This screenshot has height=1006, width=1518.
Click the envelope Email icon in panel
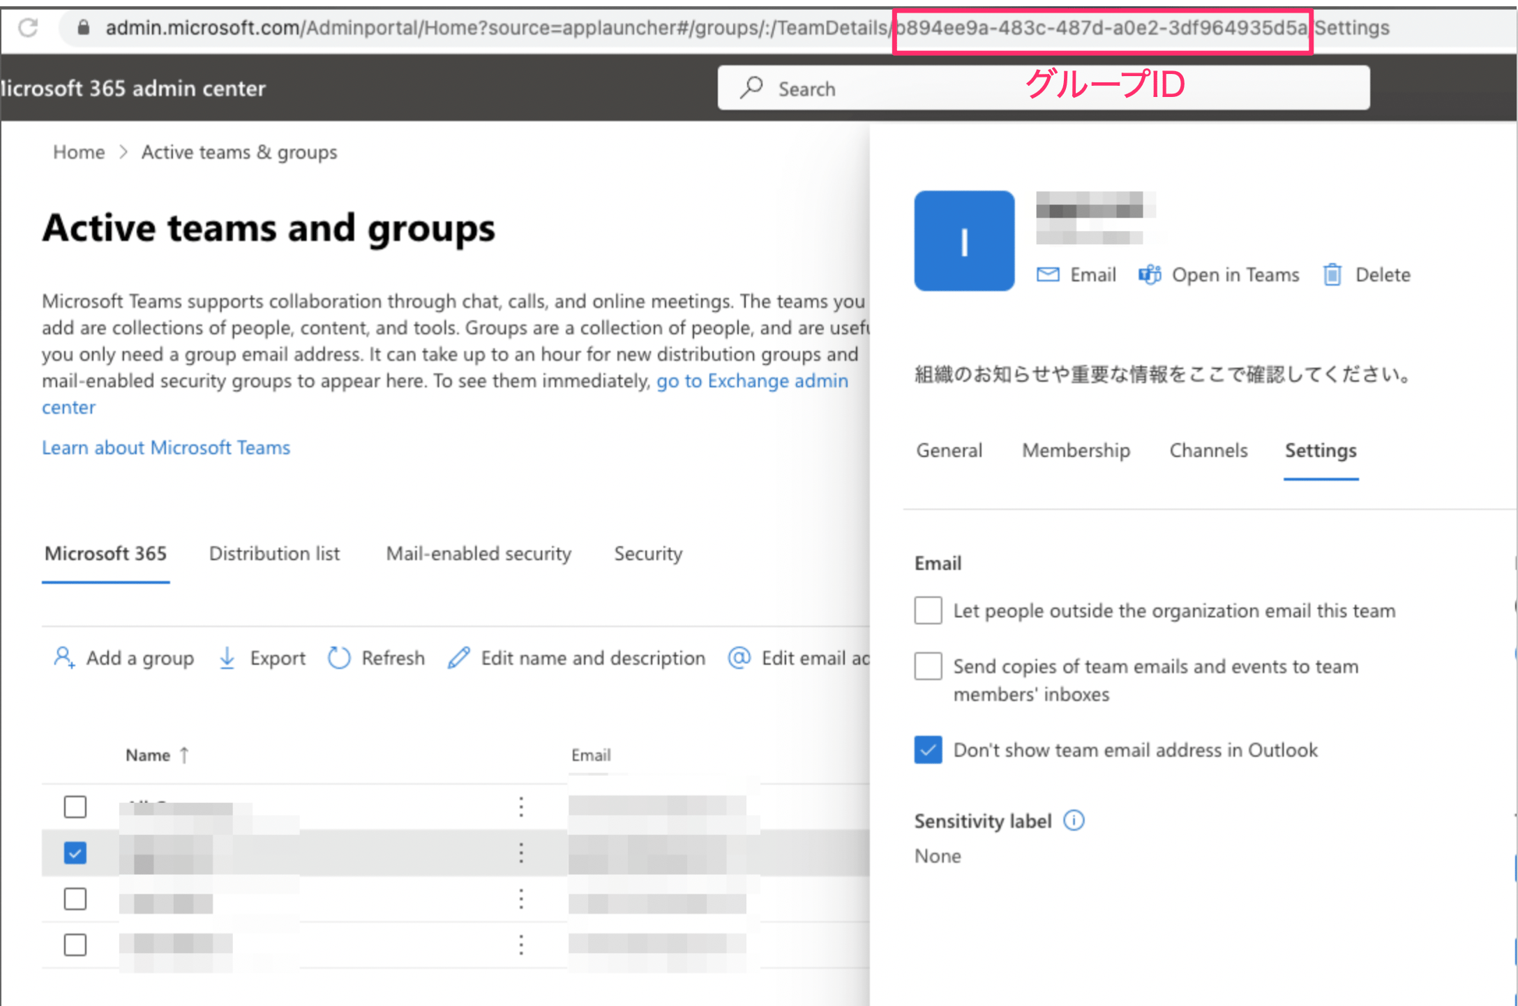pyautogui.click(x=1048, y=275)
